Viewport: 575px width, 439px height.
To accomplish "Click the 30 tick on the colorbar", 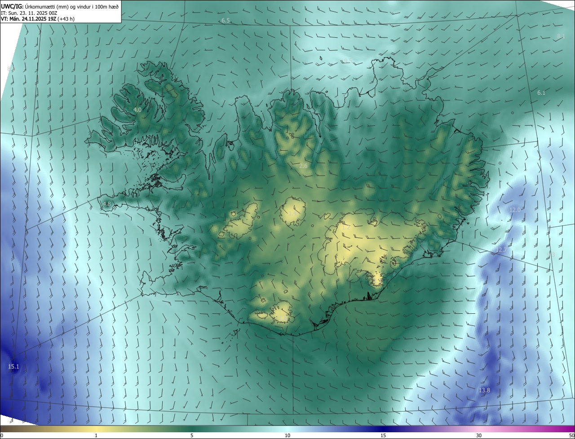I will coord(479,435).
